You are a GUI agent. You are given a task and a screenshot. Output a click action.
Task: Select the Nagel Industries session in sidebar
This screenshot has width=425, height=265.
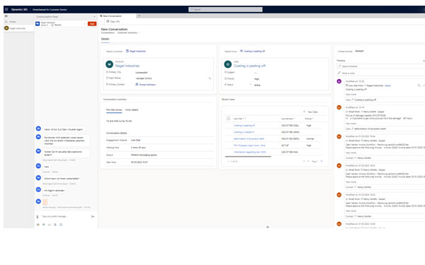[x=18, y=28]
